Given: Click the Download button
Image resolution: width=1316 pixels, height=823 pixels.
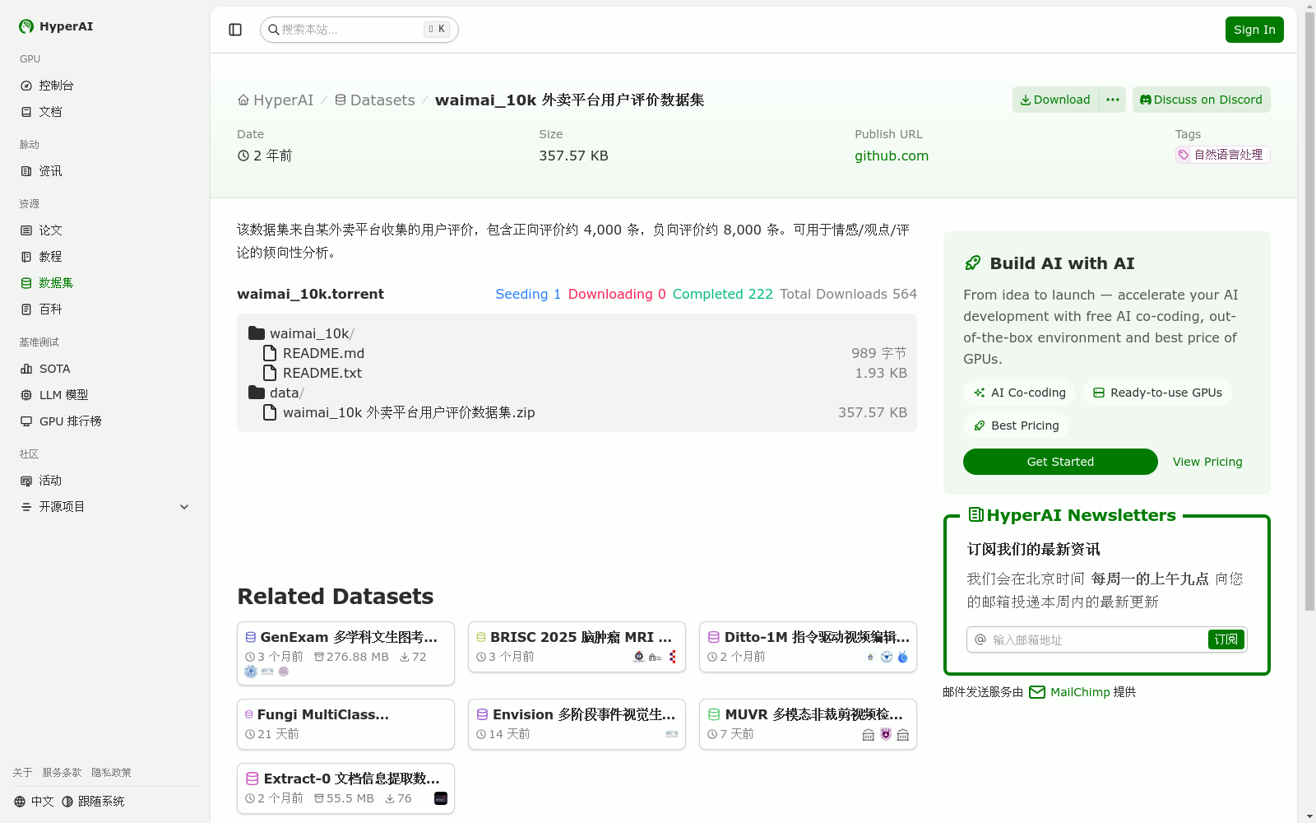Looking at the screenshot, I should (x=1055, y=100).
